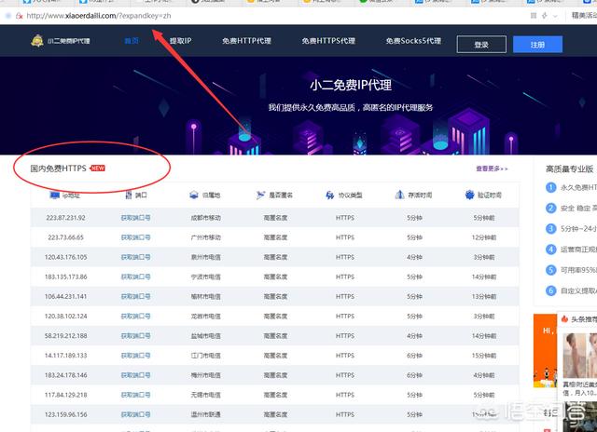
Task: Open the 提取IP navigation tab
Action: pyautogui.click(x=180, y=41)
